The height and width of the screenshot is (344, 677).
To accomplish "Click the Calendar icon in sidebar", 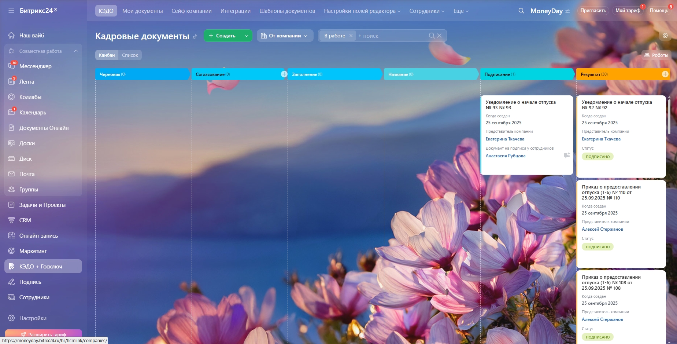I will tap(12, 113).
